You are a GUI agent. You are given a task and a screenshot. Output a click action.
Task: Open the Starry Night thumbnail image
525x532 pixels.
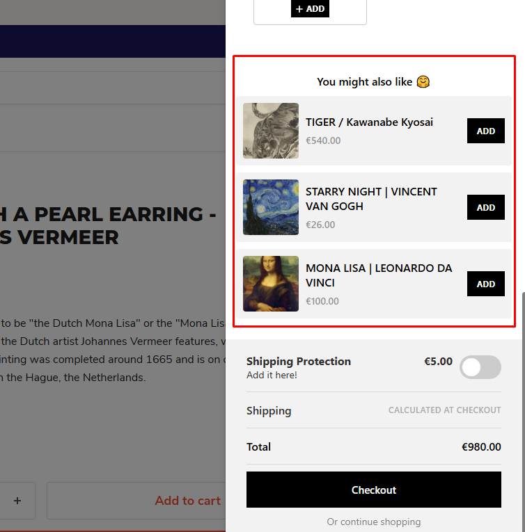pos(271,207)
